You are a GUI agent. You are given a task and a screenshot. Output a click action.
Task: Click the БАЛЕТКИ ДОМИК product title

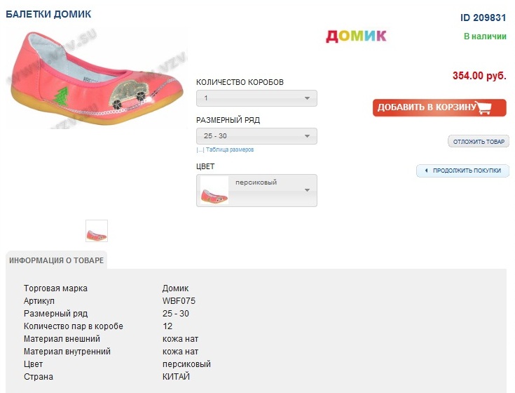coord(48,14)
